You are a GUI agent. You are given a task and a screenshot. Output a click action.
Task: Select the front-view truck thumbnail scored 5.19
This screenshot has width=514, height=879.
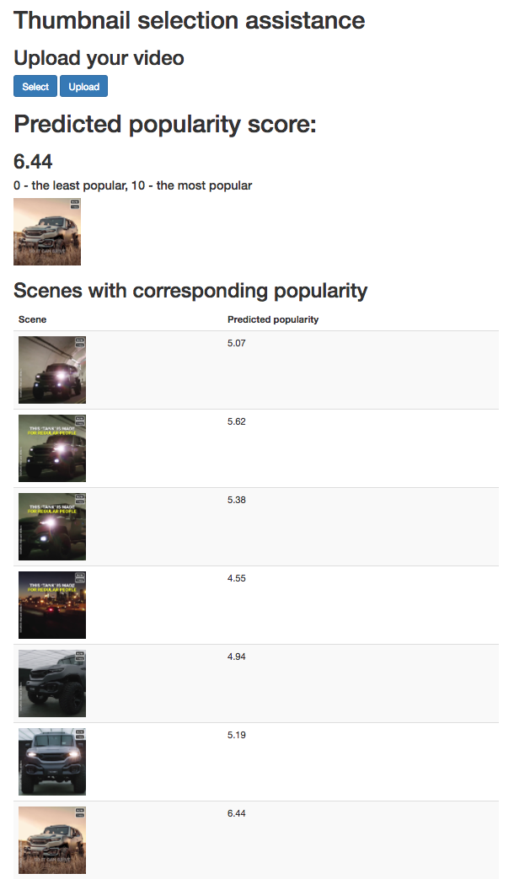point(52,762)
